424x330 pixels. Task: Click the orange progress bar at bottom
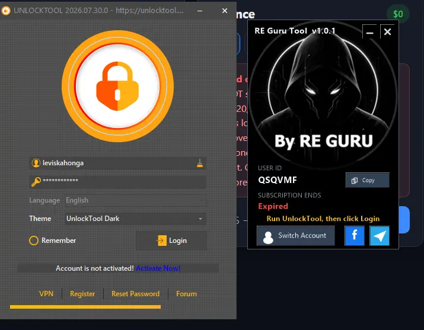click(85, 307)
